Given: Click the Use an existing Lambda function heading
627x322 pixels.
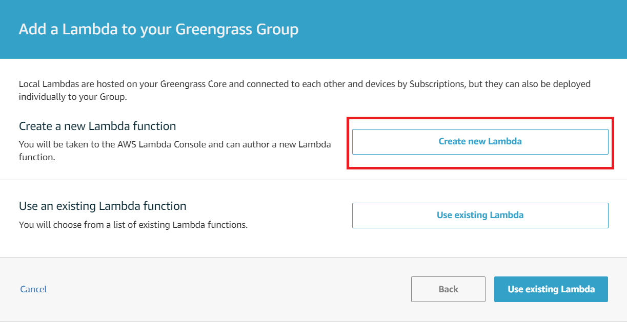Looking at the screenshot, I should (103, 206).
